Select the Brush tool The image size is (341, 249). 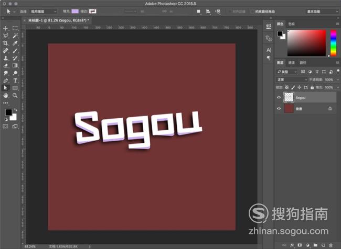(x=15, y=51)
